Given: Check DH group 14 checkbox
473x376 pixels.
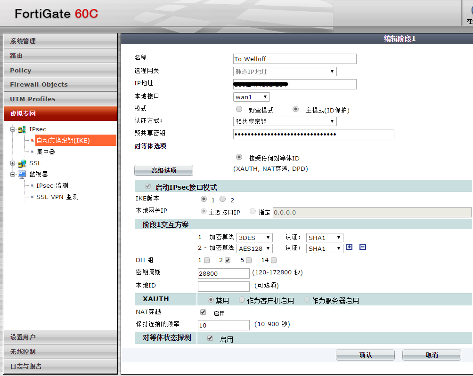Looking at the screenshot, I should (x=274, y=260).
